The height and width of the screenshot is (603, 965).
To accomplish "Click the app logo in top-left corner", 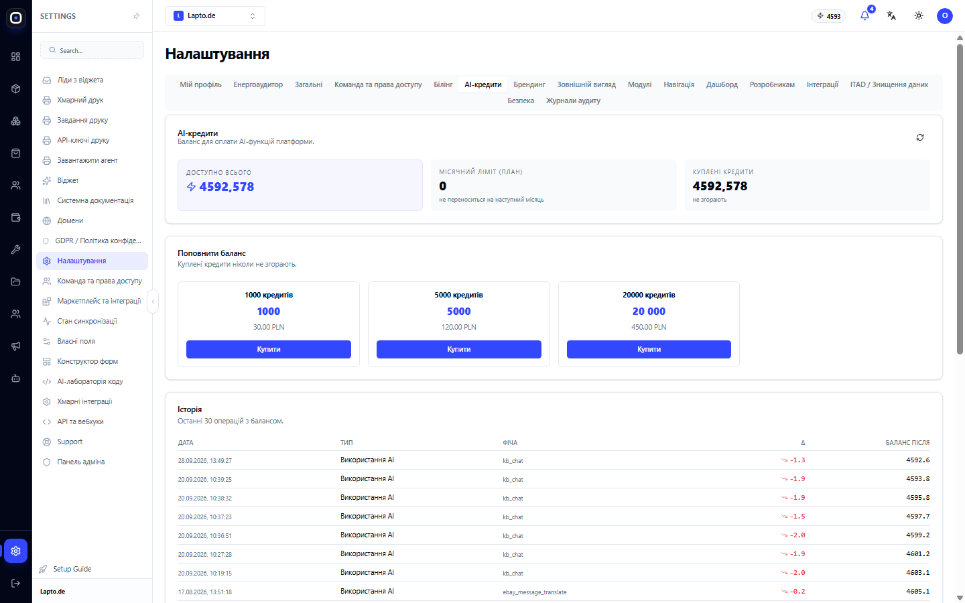I will (x=16, y=18).
